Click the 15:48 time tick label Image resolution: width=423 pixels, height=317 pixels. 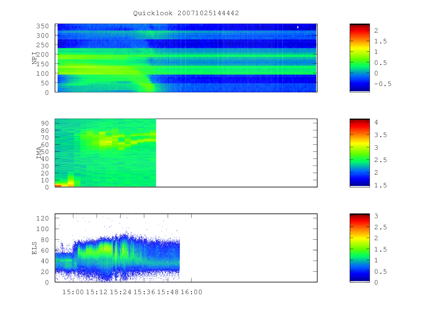(x=168, y=292)
